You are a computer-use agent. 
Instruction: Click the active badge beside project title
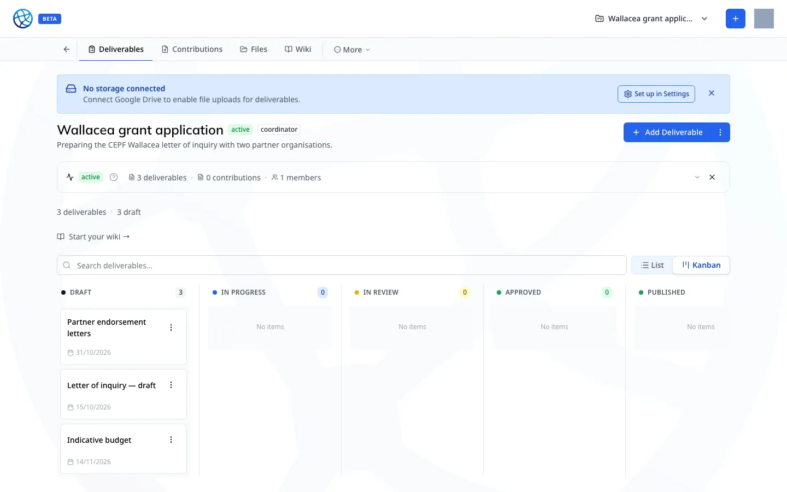tap(240, 130)
